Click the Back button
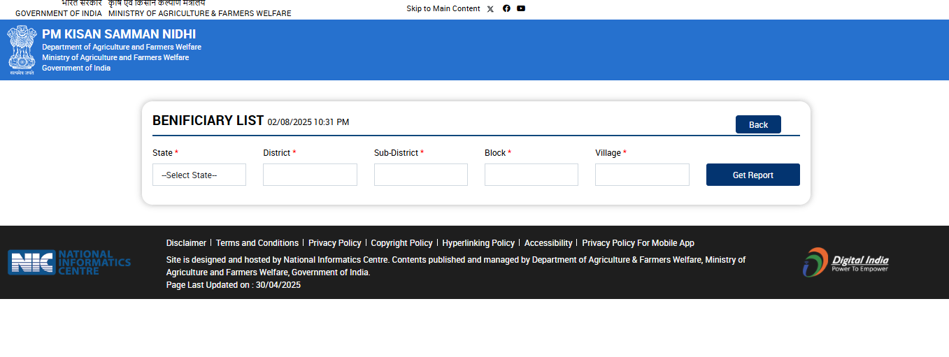The height and width of the screenshot is (357, 949). click(x=758, y=124)
